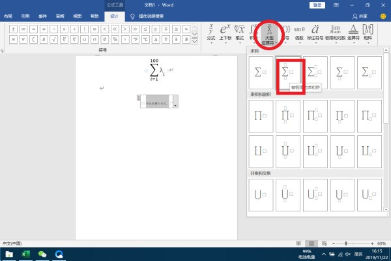Open the 矩阵 (Matrix) gallery

[368, 33]
